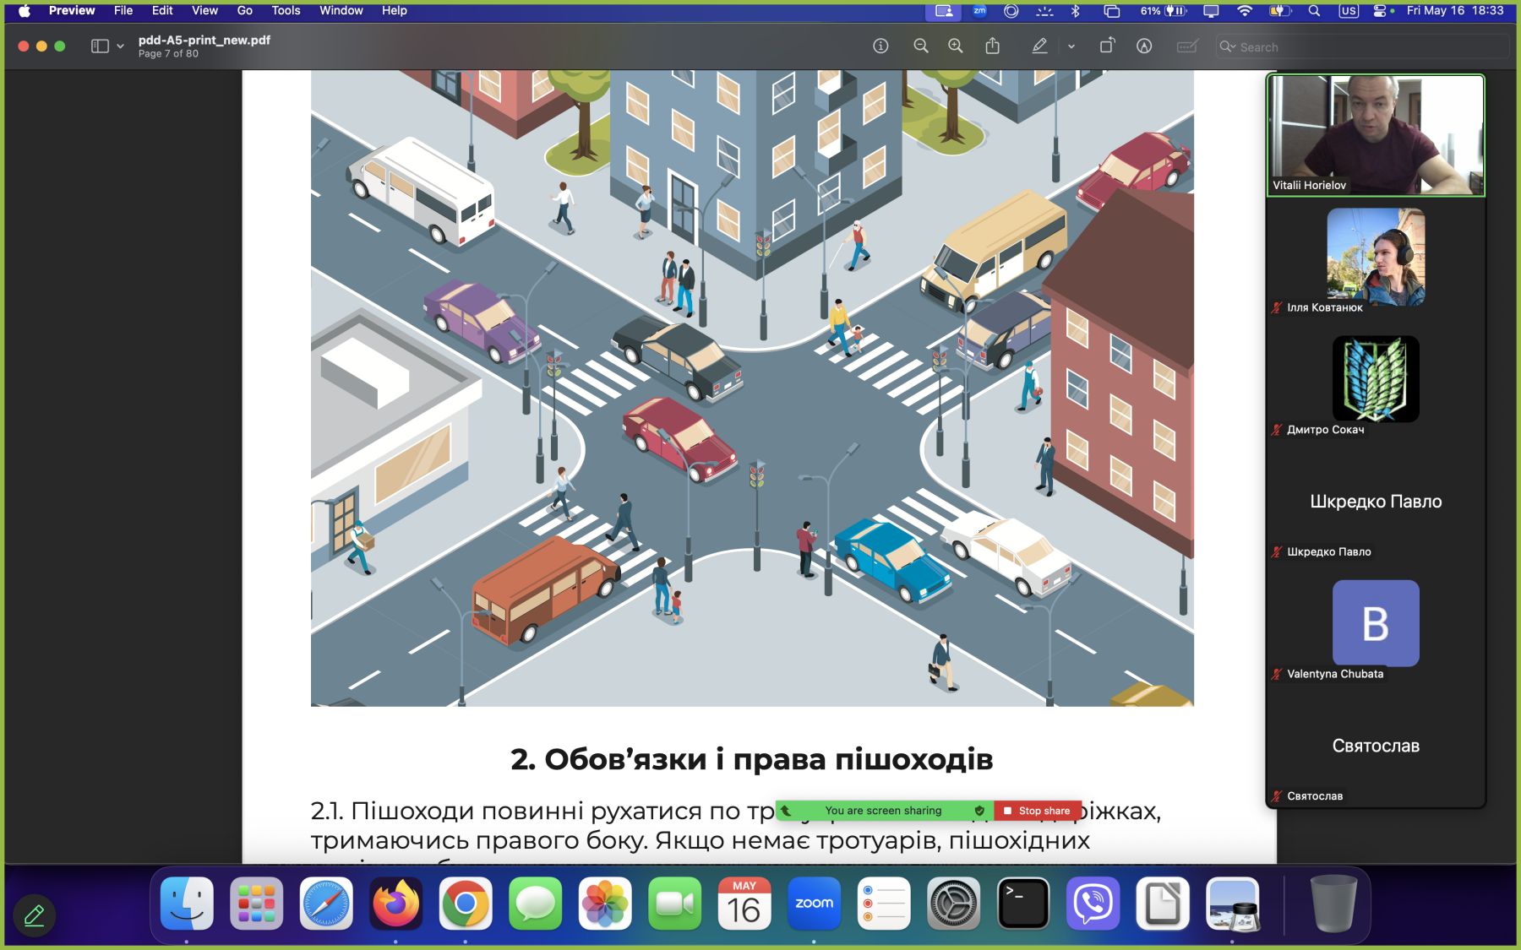Open the Go menu
1521x950 pixels.
point(245,11)
